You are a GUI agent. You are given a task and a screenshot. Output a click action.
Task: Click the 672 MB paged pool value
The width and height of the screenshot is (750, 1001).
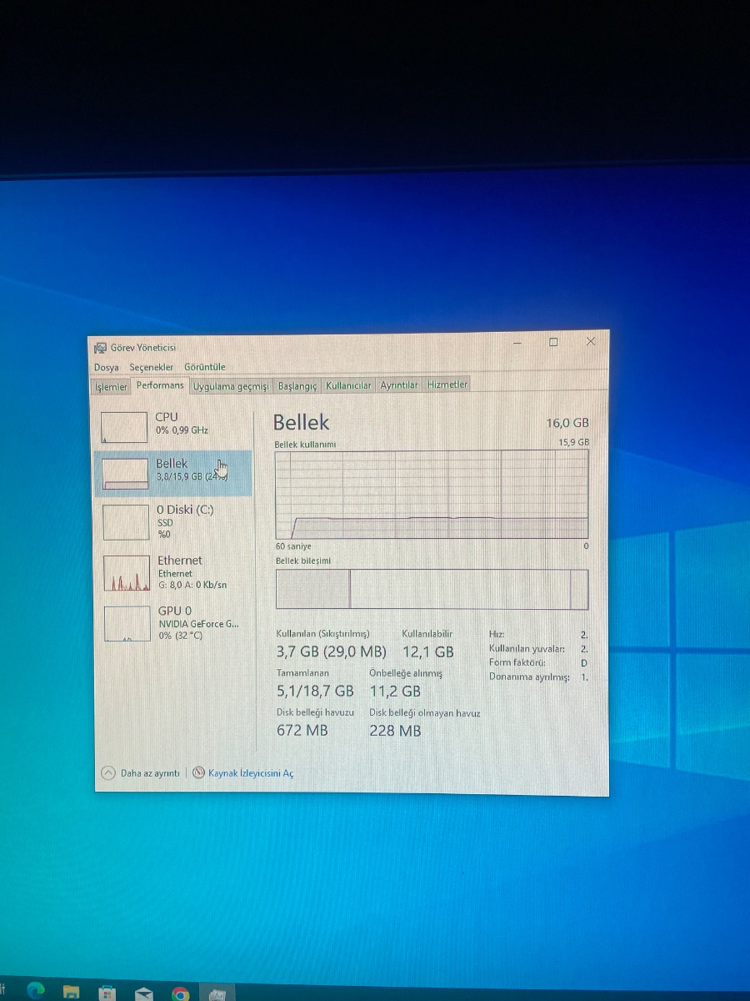pyautogui.click(x=302, y=730)
